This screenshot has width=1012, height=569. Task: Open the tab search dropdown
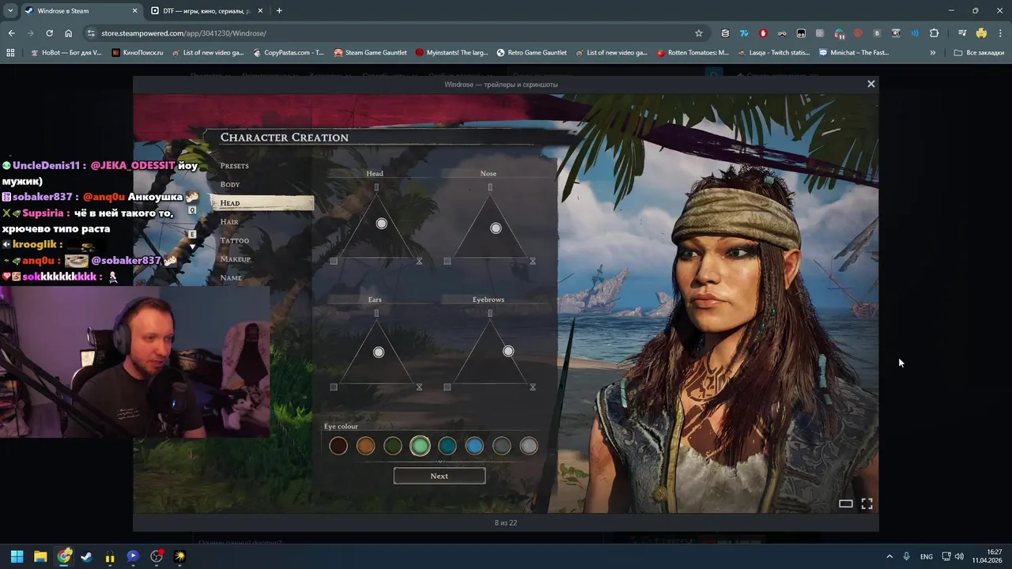click(x=9, y=11)
